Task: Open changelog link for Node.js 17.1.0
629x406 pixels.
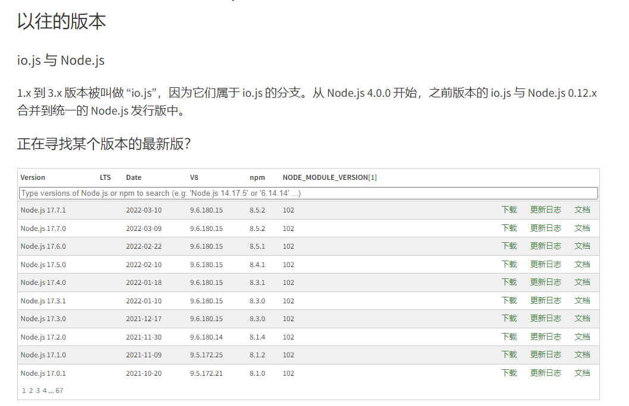Action: coord(546,355)
